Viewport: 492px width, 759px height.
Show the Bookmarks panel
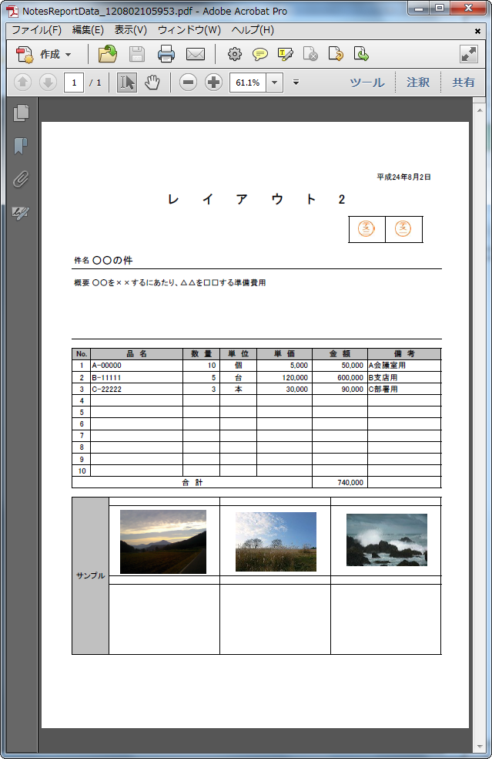[x=21, y=147]
